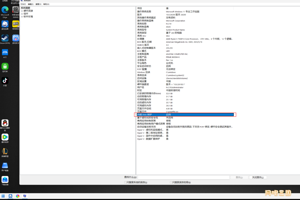This screenshot has height=200, width=300.
Task: Click the green padlock 挂机锁 icon
Action: point(5,68)
